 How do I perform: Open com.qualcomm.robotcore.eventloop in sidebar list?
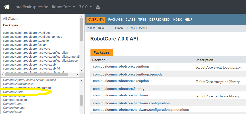(x=27, y=33)
